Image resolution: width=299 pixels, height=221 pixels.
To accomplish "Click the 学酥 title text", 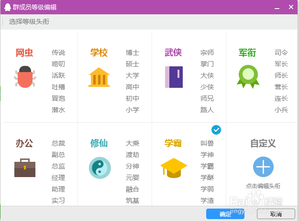I will click(207, 178).
